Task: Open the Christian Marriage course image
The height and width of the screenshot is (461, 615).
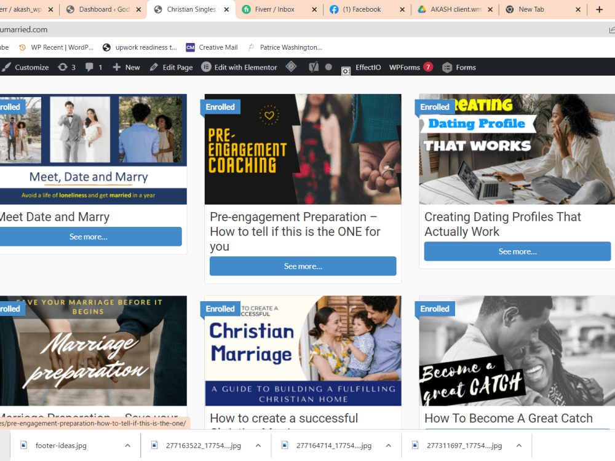Action: coord(303,351)
